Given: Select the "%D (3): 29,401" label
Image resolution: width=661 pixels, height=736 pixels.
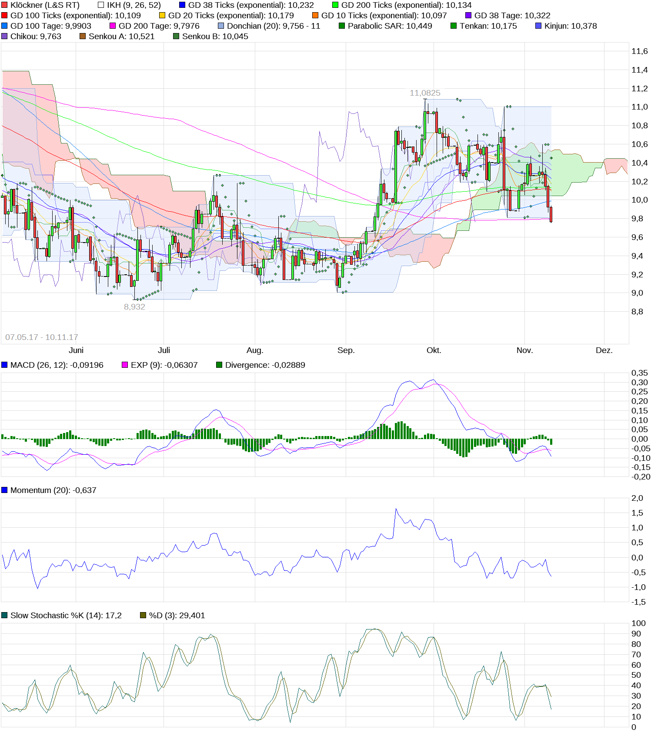Looking at the screenshot, I should [177, 616].
